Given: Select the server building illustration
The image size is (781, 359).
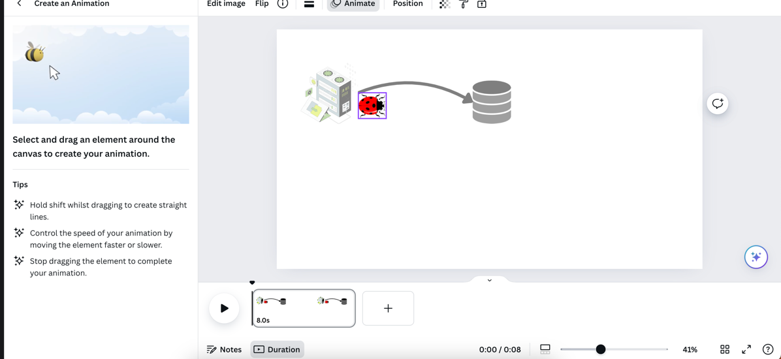Looking at the screenshot, I should pos(328,93).
